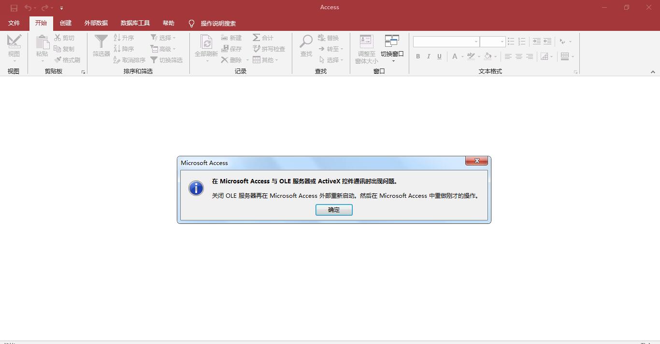The height and width of the screenshot is (344, 660).
Task: Click the 替换 replace button
Action: click(x=329, y=38)
